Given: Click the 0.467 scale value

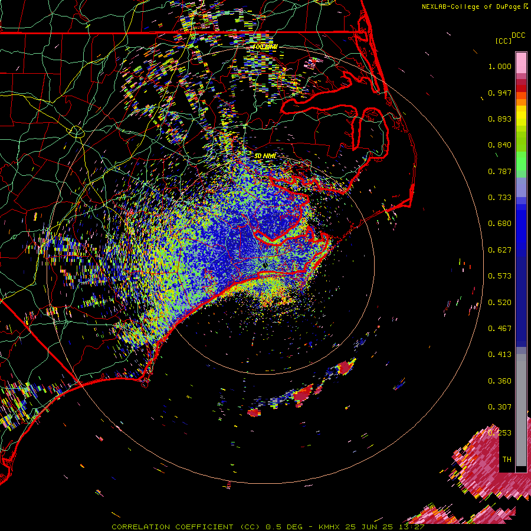Looking at the screenshot, I should point(500,329).
